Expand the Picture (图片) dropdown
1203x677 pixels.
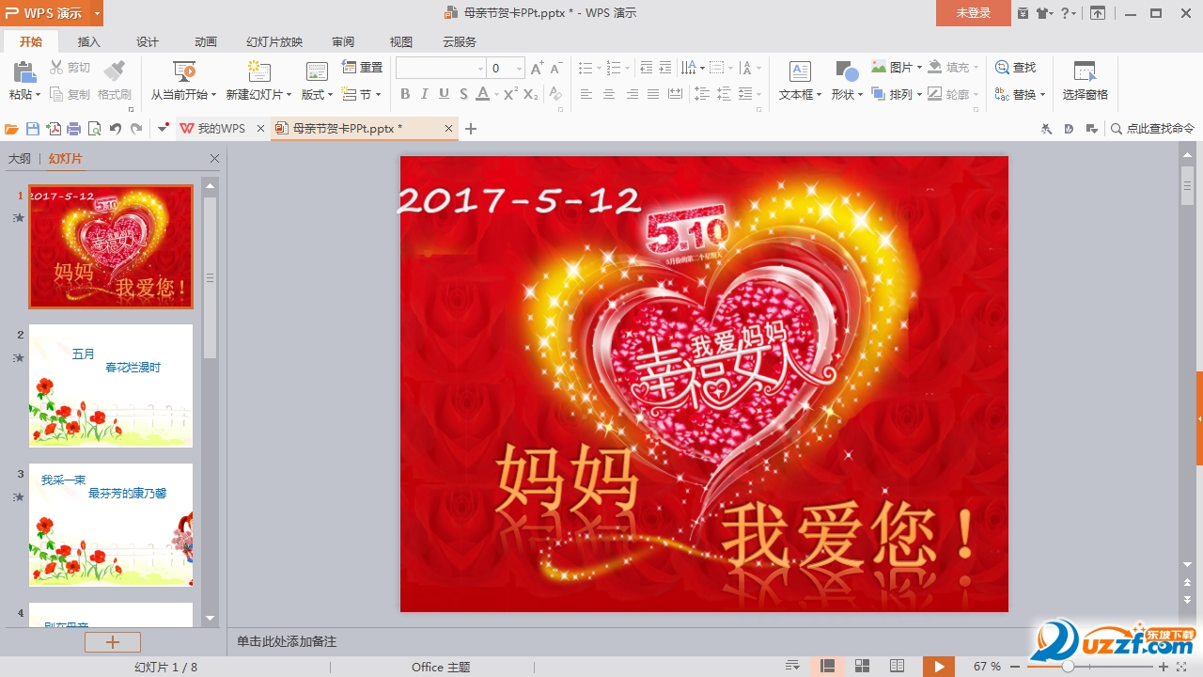pyautogui.click(x=919, y=68)
